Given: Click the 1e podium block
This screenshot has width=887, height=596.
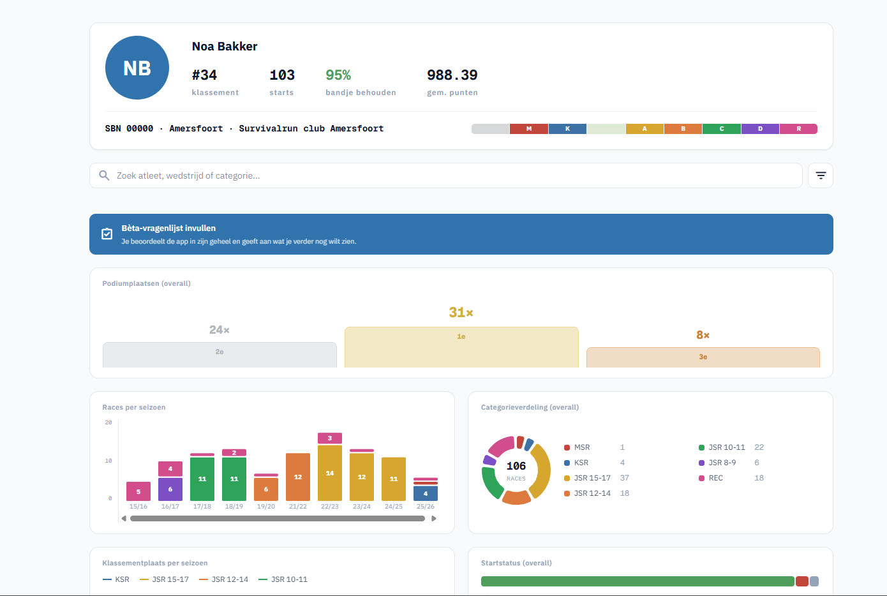Looking at the screenshot, I should coord(461,347).
